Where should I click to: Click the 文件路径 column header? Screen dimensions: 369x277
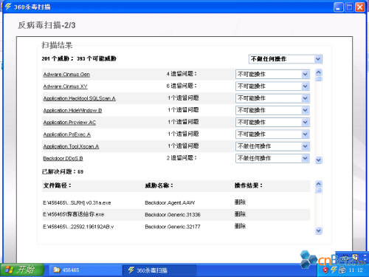[58, 185]
